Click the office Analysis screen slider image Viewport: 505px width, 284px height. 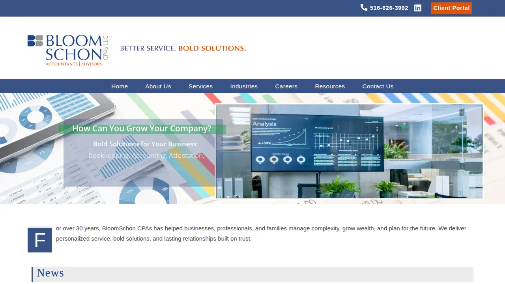coord(350,151)
